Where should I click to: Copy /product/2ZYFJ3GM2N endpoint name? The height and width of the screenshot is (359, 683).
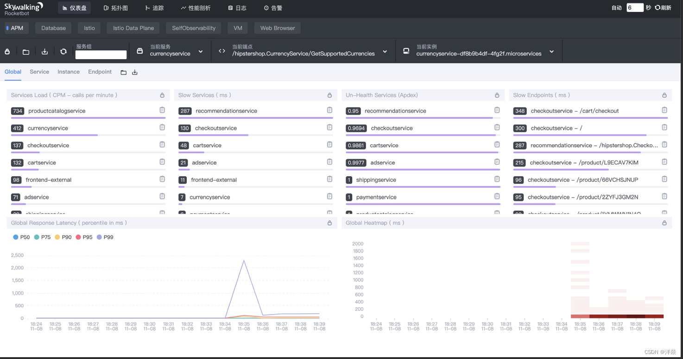(664, 196)
